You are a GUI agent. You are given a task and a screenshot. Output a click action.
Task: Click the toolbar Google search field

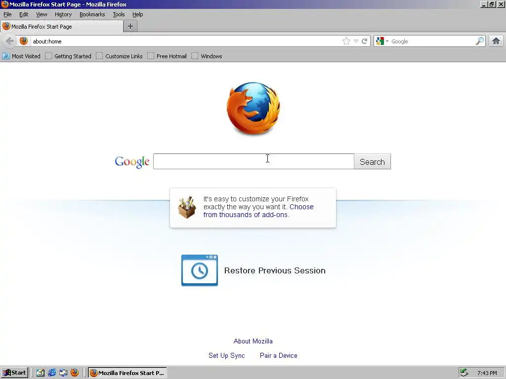(432, 41)
